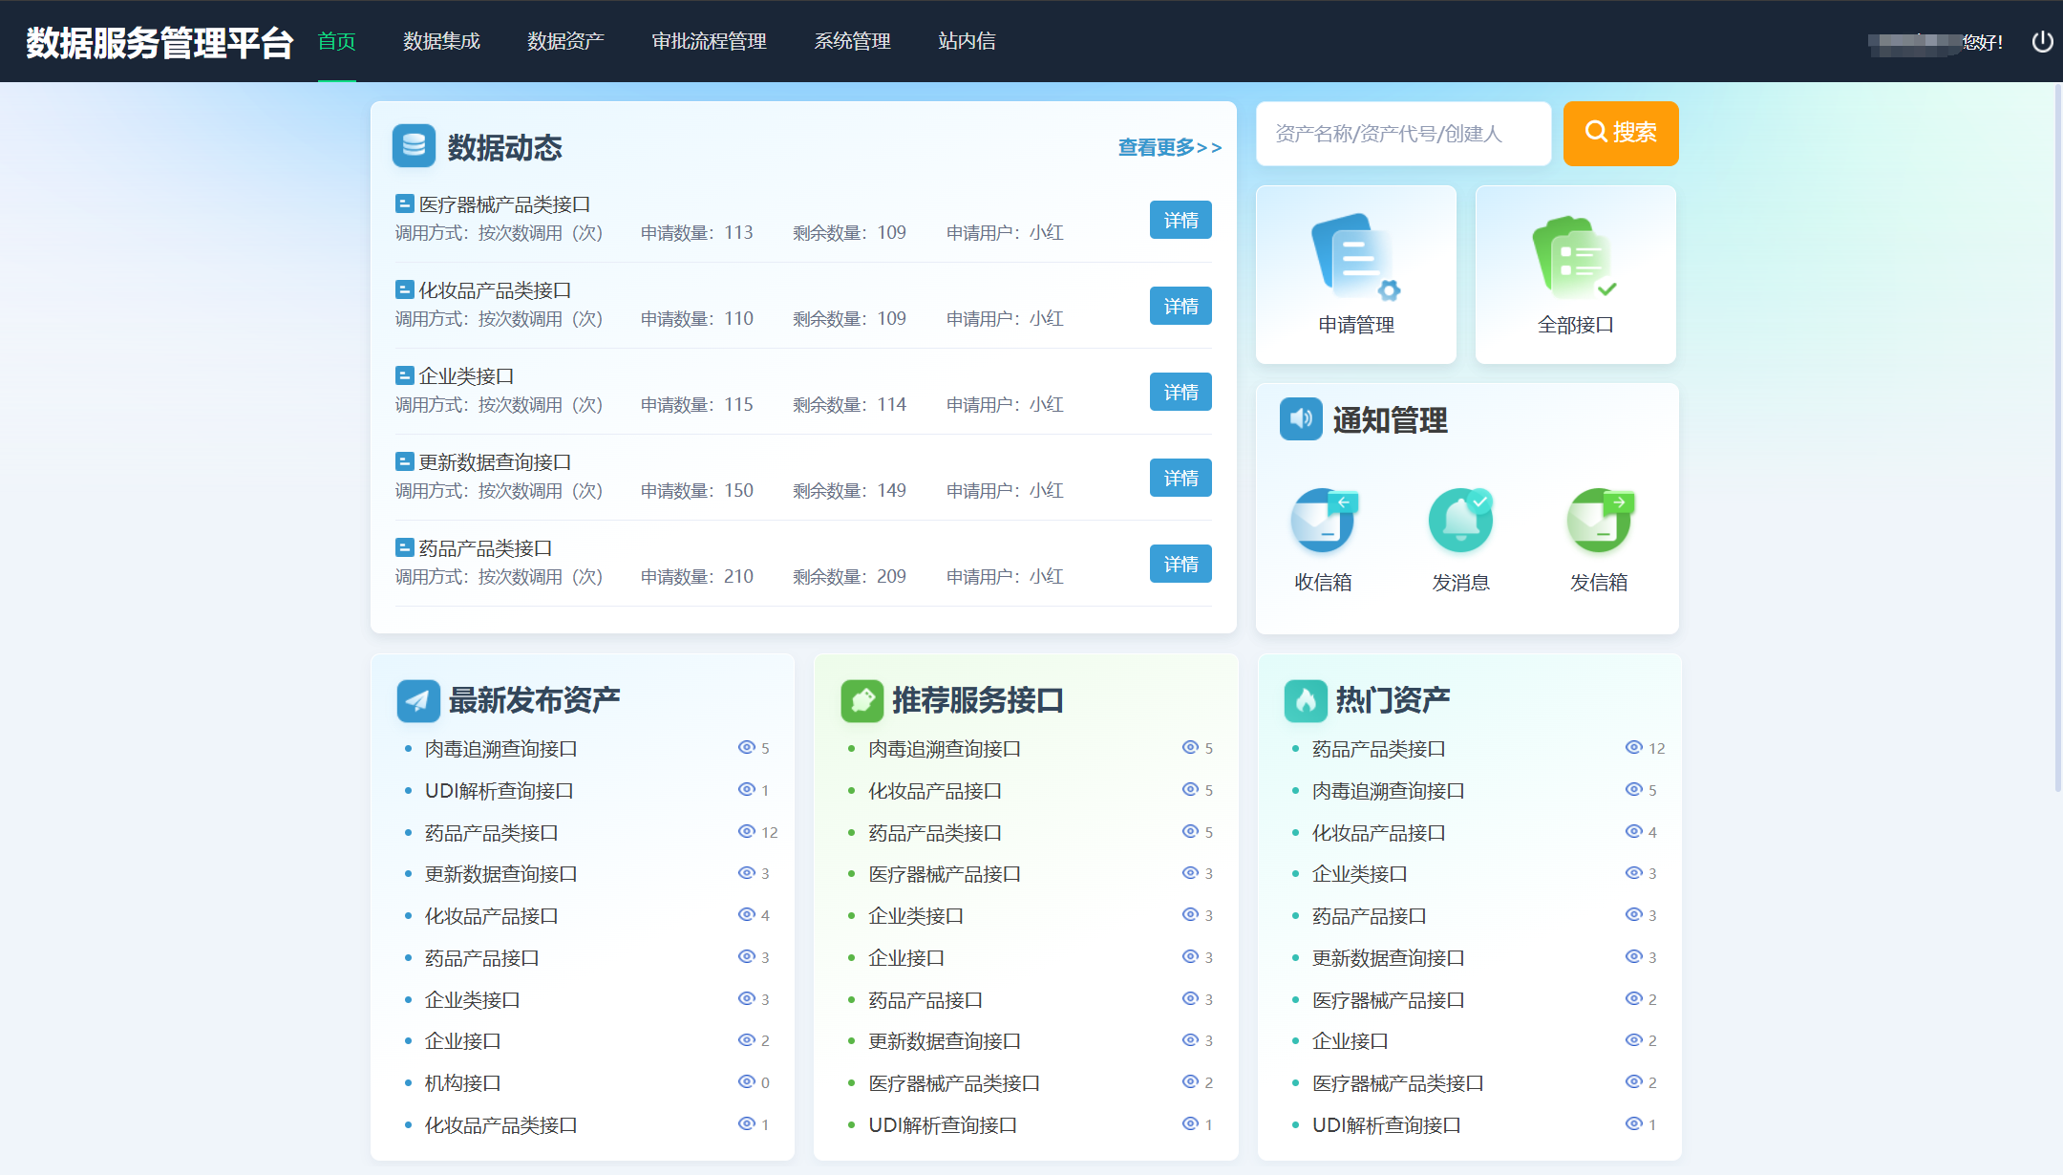
Task: Open the 收信箱 inbox icon
Action: point(1323,522)
